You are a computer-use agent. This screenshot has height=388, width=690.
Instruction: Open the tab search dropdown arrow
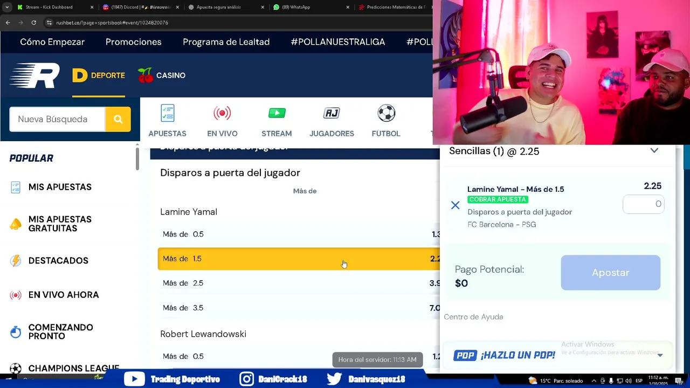point(6,7)
